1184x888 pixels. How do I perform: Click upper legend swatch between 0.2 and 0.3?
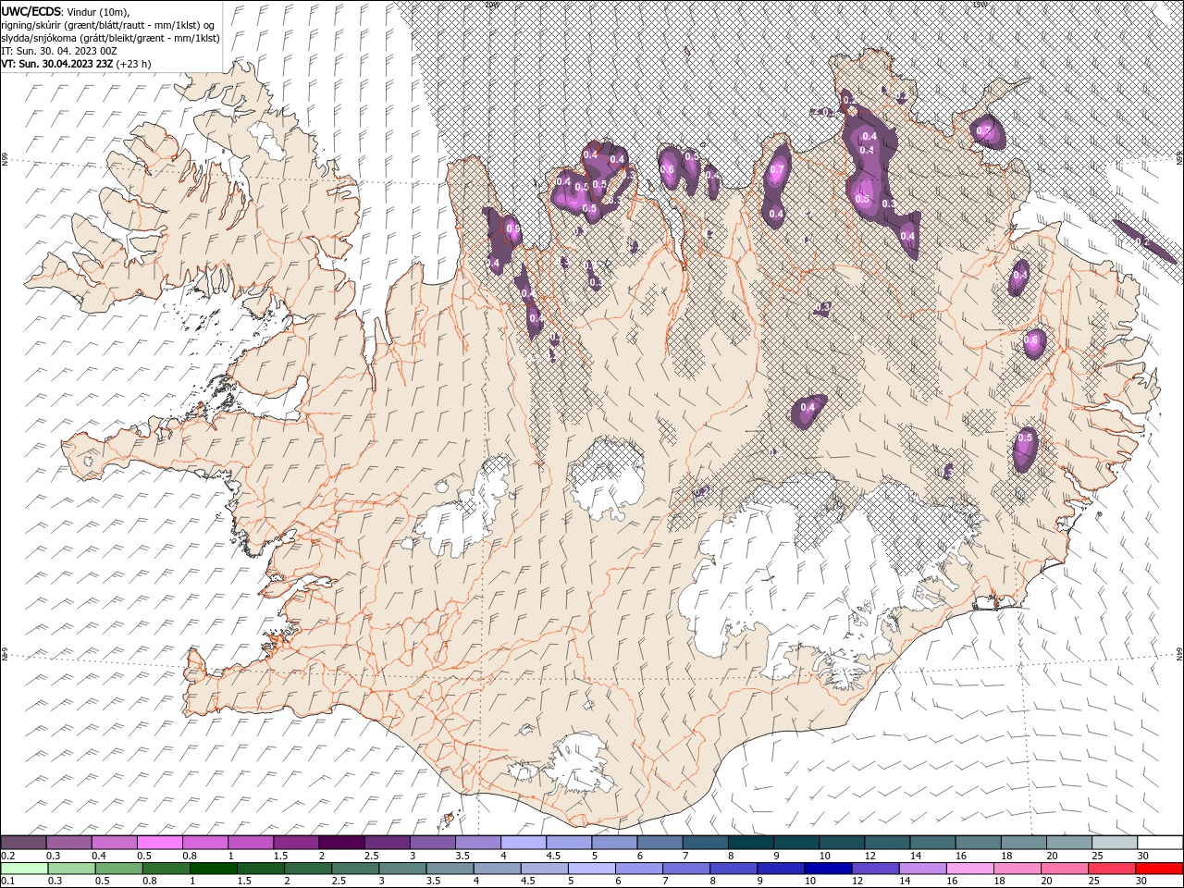24,843
